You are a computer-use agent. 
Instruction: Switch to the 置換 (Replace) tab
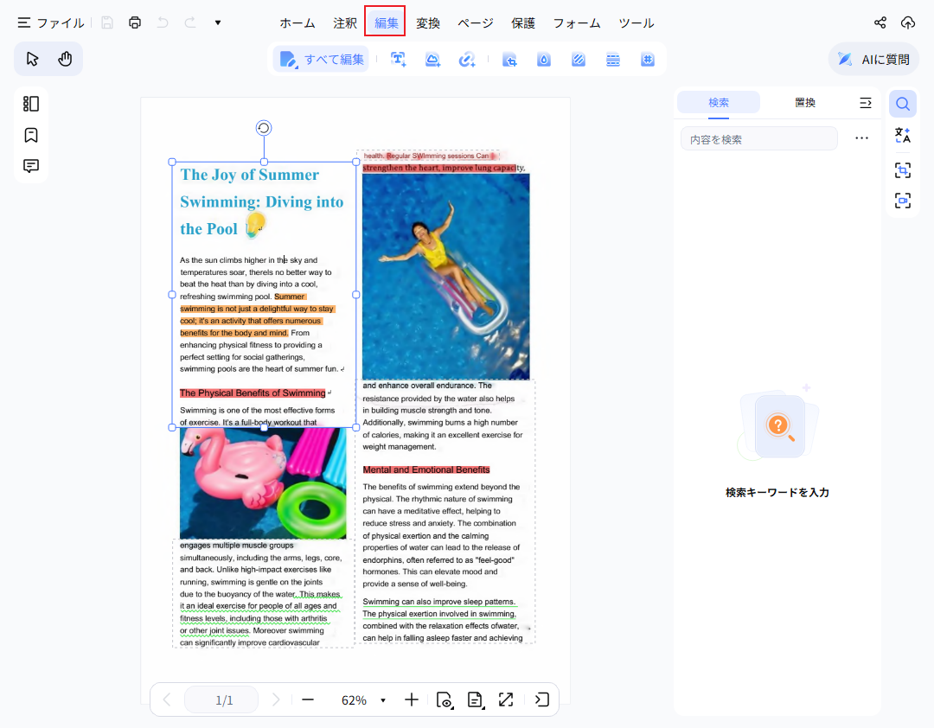[x=806, y=102]
